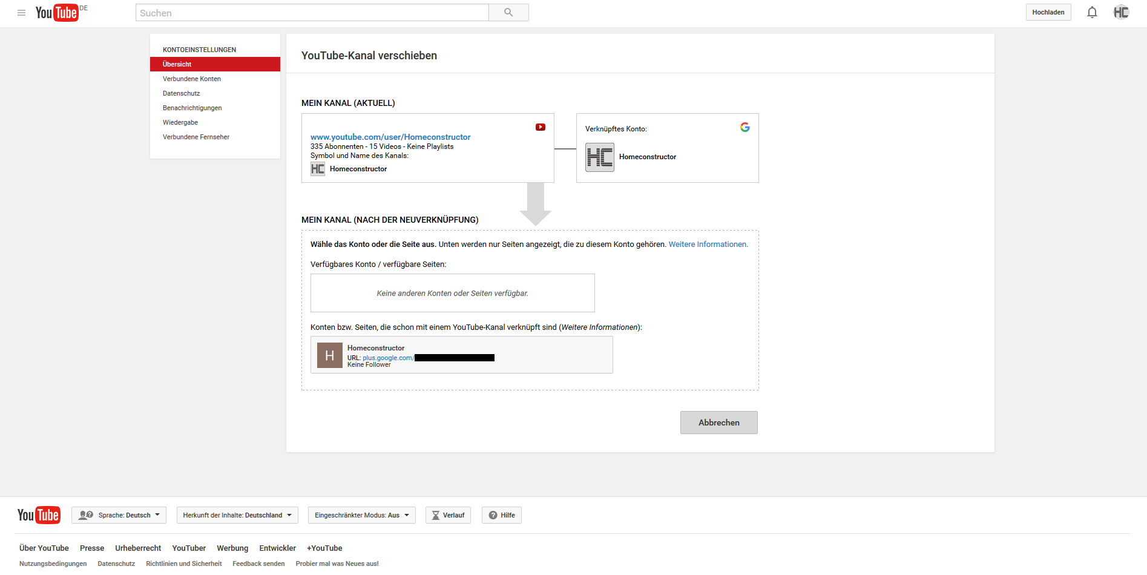Open Urheberrecht footer link
This screenshot has width=1147, height=575.
[138, 548]
